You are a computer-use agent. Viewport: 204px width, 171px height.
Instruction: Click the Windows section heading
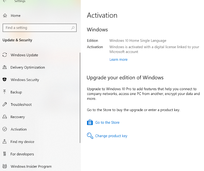point(97,30)
